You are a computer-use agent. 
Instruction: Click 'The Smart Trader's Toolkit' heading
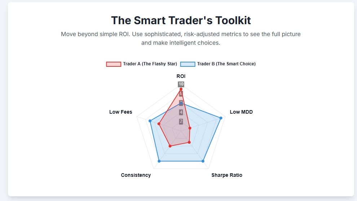(181, 20)
